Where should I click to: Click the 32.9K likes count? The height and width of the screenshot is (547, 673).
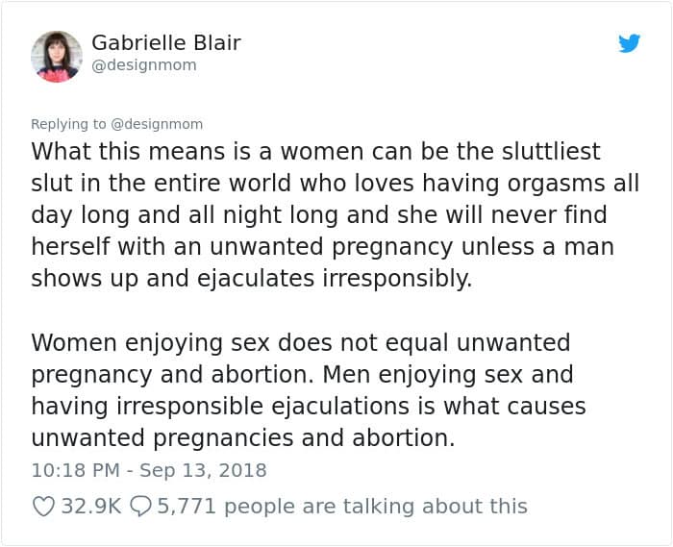(91, 507)
